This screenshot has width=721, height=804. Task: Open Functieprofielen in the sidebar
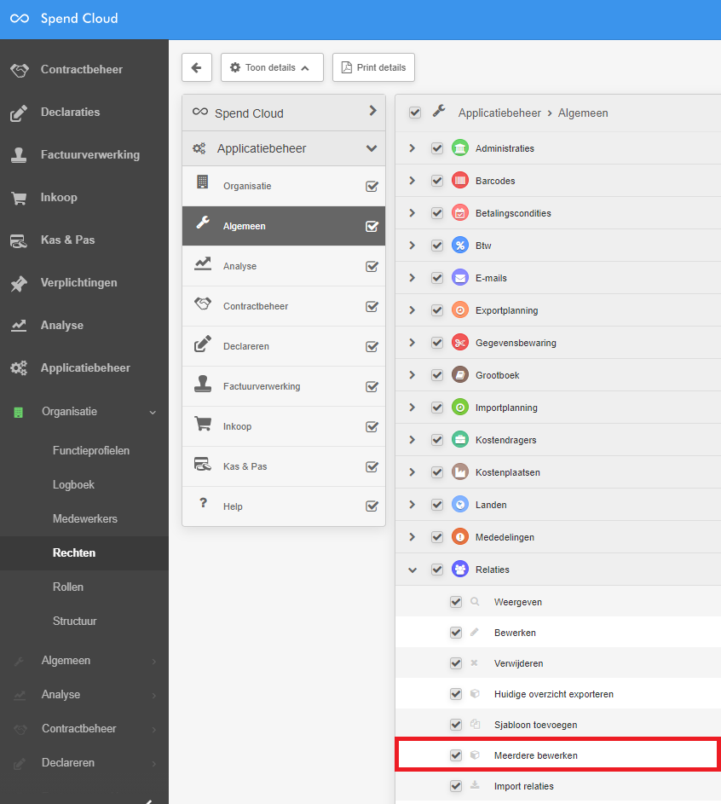coord(91,451)
